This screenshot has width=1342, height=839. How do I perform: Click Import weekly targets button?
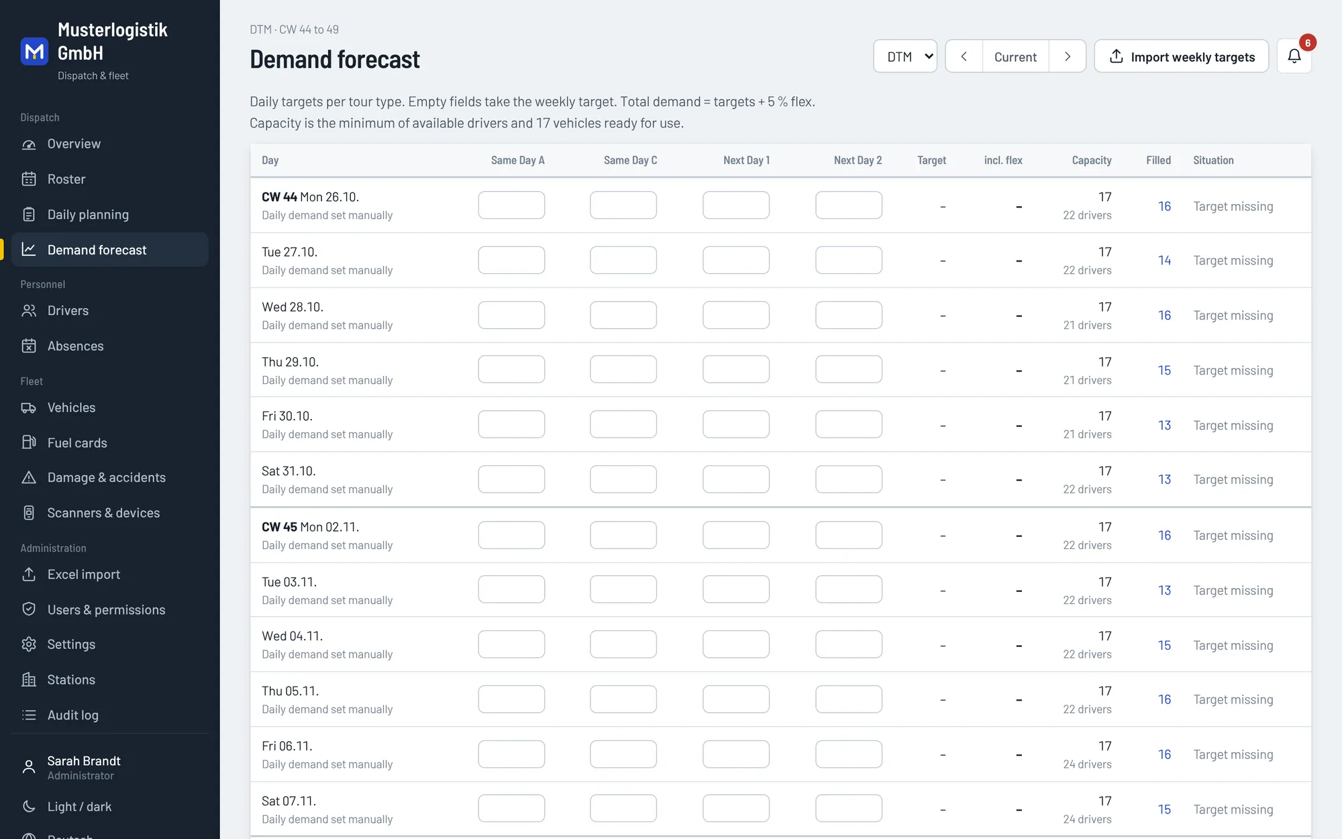click(1182, 56)
